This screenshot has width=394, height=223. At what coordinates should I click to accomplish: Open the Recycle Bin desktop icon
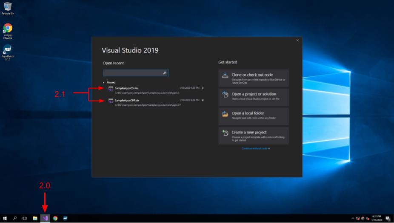click(8, 8)
